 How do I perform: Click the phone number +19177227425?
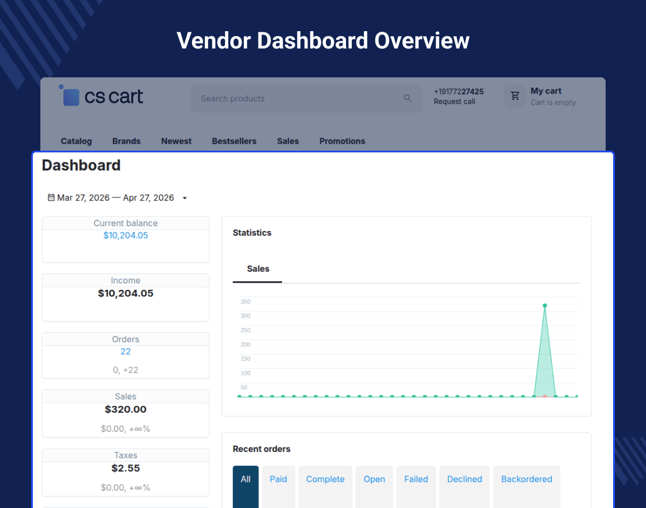(459, 92)
